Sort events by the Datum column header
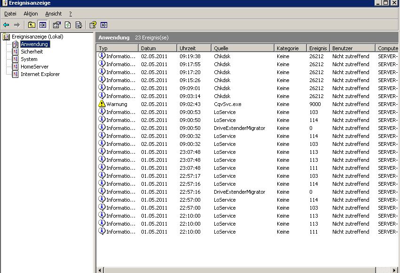This screenshot has height=273, width=400. point(157,48)
